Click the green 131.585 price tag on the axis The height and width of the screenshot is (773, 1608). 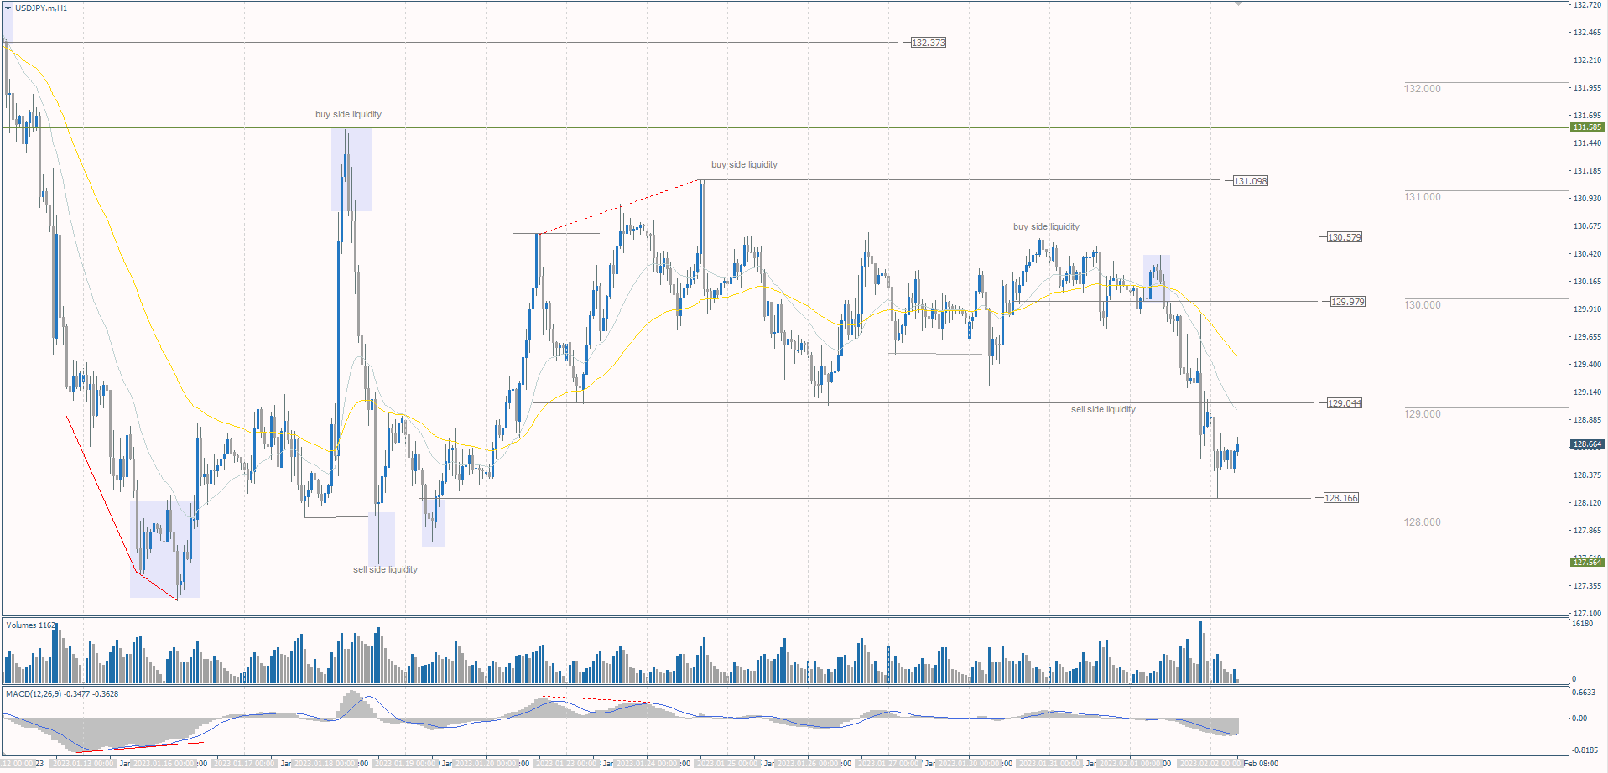point(1587,127)
